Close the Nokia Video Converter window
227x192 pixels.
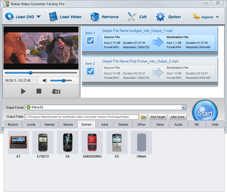click(x=218, y=3)
